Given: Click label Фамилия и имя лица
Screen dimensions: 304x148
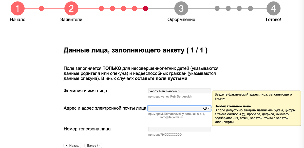Looking at the screenshot, I should (85, 91).
